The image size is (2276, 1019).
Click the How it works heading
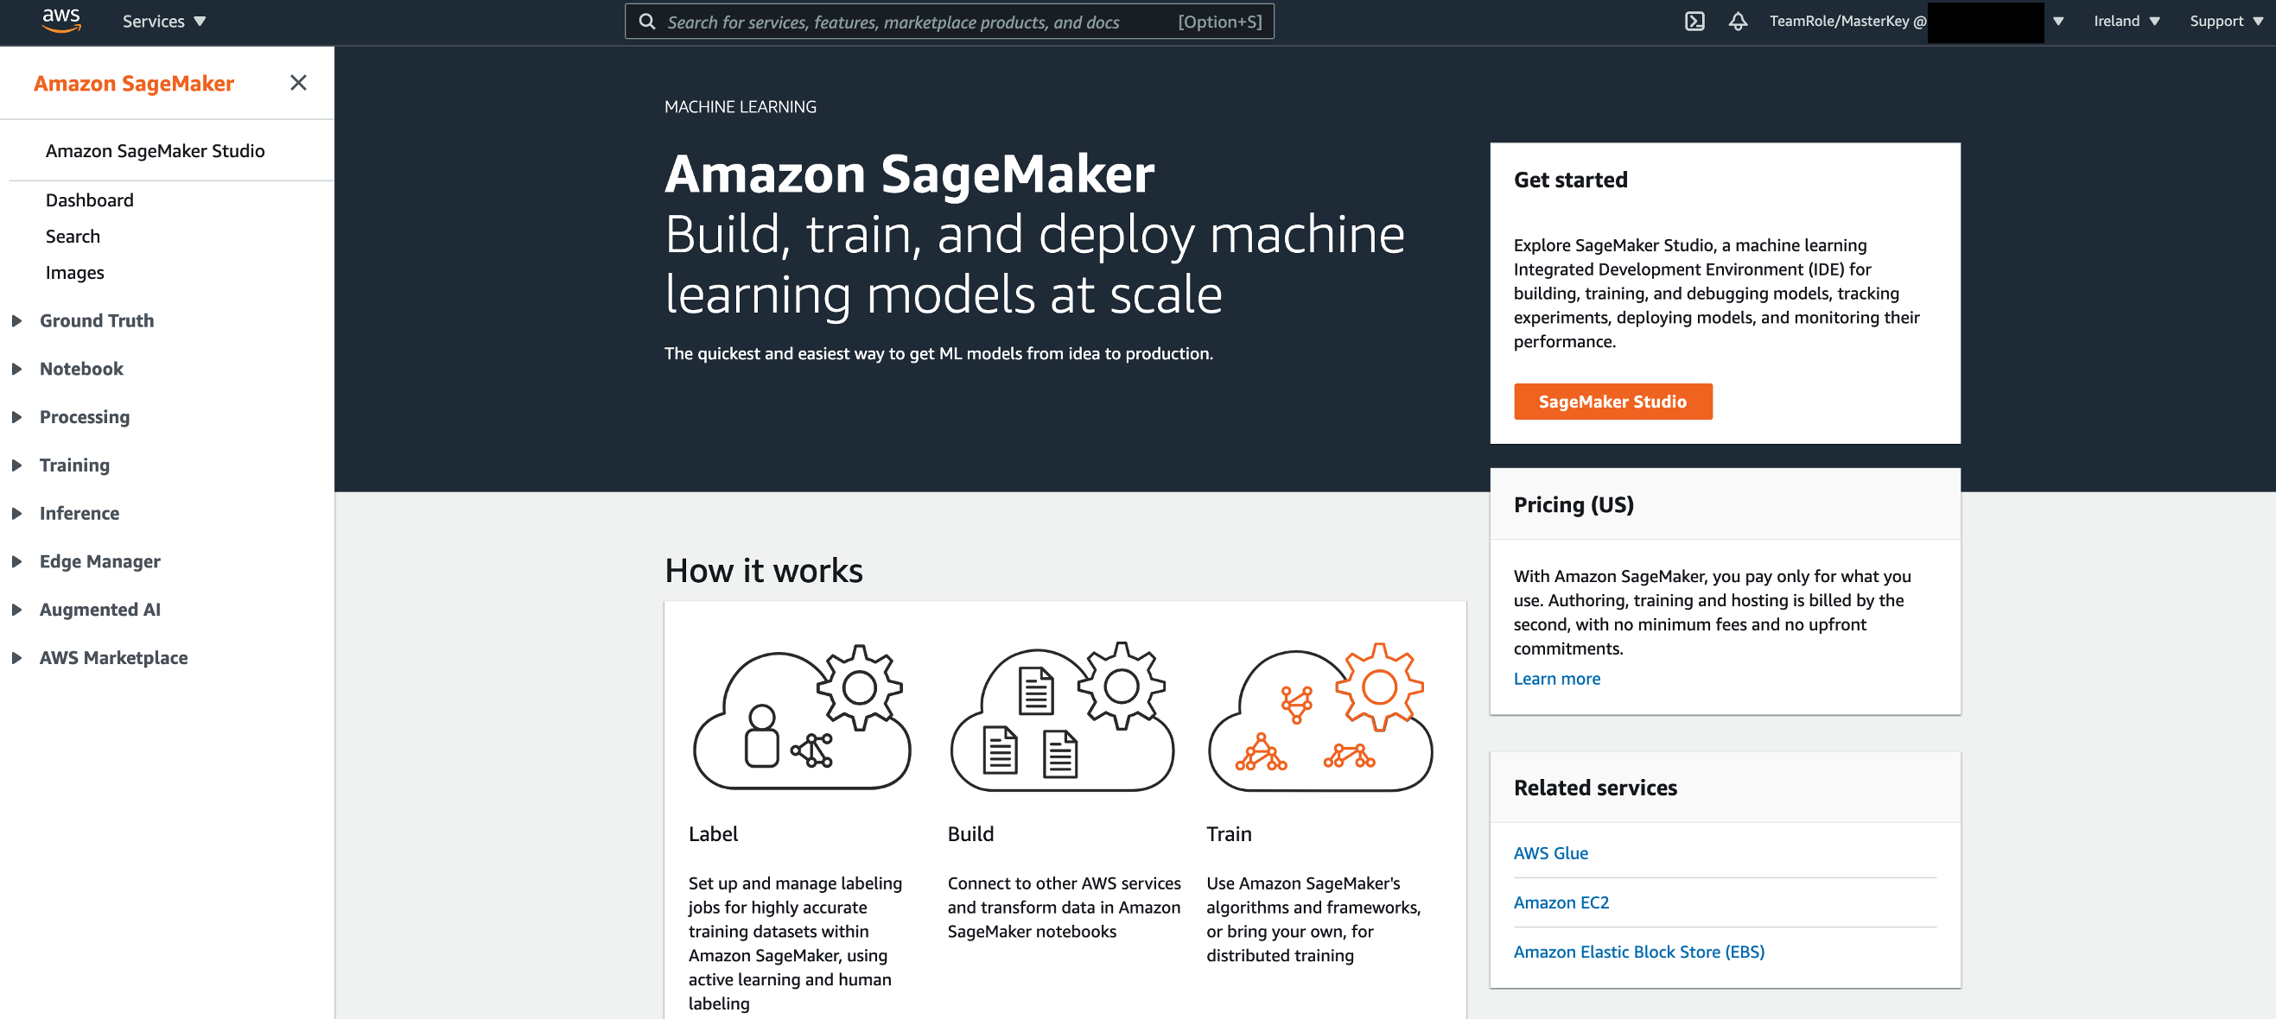click(763, 571)
